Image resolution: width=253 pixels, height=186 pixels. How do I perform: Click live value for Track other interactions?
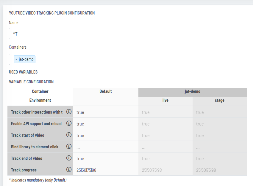click(x=165, y=112)
